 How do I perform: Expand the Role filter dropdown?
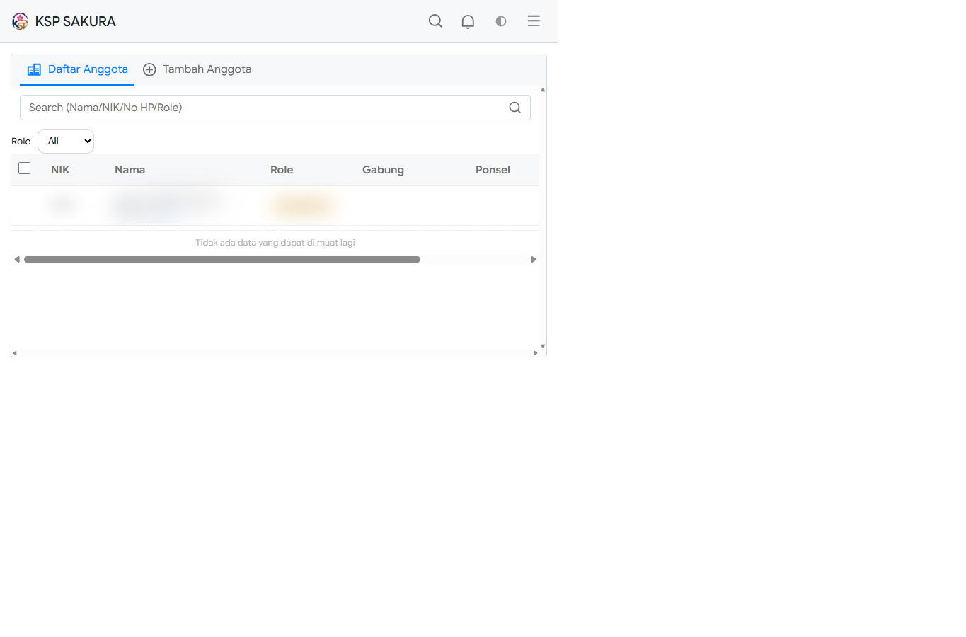click(x=66, y=141)
